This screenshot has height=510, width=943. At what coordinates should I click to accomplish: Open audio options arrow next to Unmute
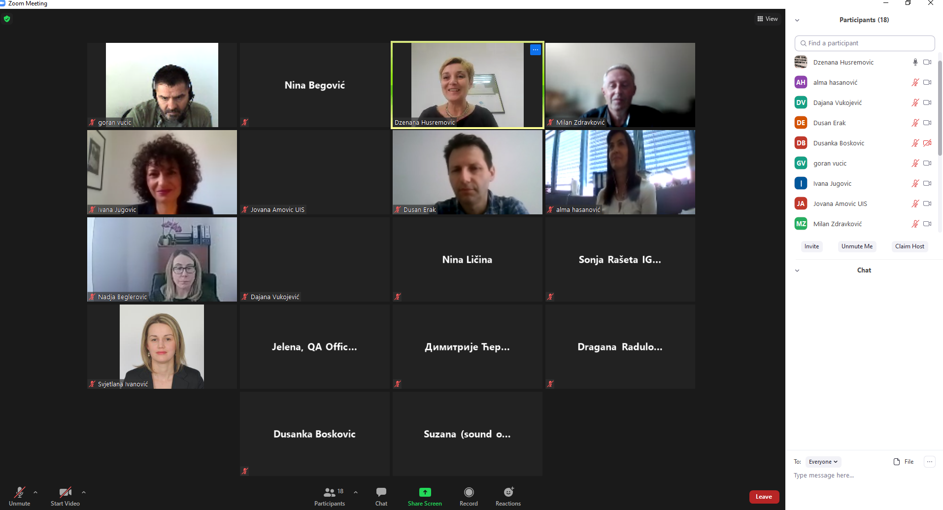(35, 492)
